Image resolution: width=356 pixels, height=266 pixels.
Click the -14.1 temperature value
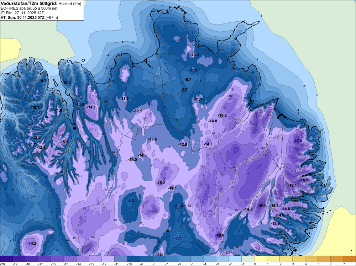pos(91,107)
